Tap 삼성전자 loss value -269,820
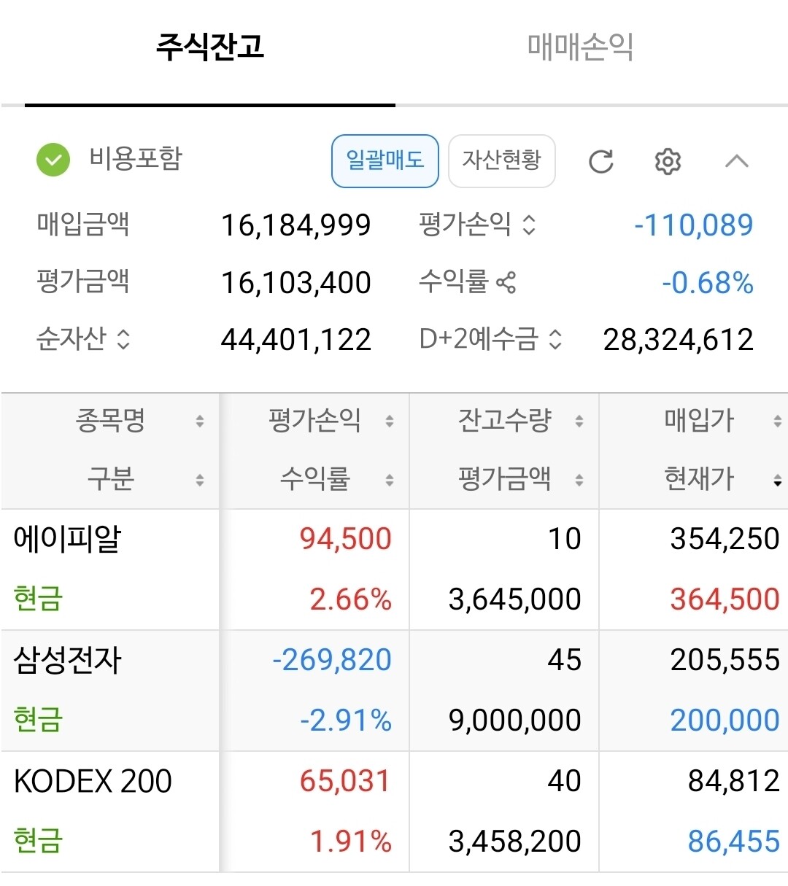This screenshot has width=788, height=886. tap(332, 660)
